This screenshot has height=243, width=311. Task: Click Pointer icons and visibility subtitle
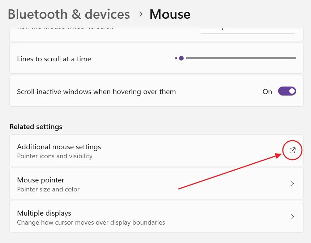[x=55, y=156]
